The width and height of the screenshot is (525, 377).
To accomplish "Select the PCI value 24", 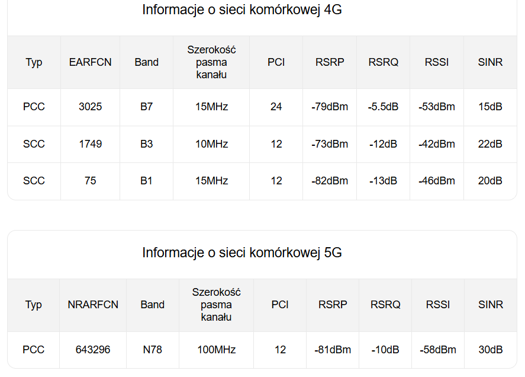I will [x=276, y=107].
